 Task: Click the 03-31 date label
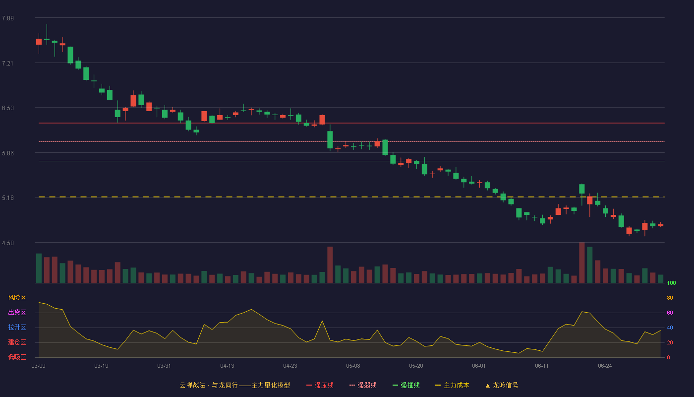coord(164,366)
